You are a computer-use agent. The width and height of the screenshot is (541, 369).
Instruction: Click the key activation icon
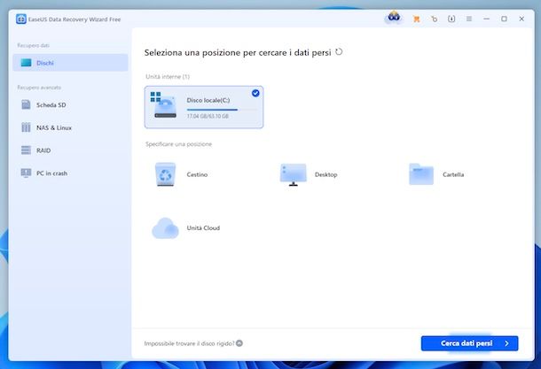[434, 19]
